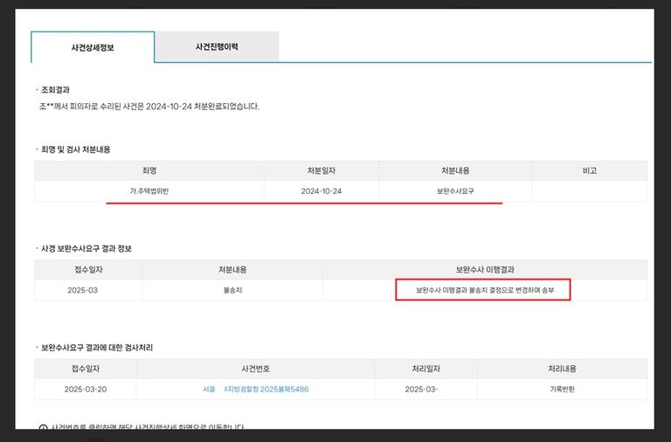Screen dimensions: 671x442
Task: Click the 비고 column header
Action: tap(589, 170)
